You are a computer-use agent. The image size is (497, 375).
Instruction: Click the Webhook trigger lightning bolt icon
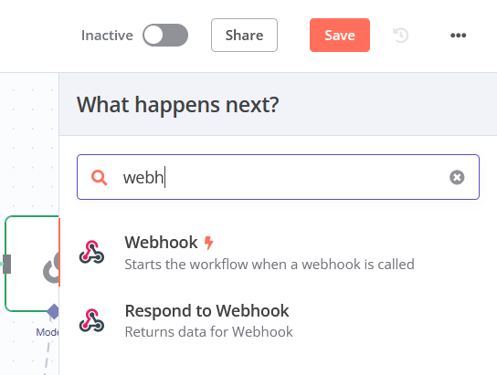(208, 243)
